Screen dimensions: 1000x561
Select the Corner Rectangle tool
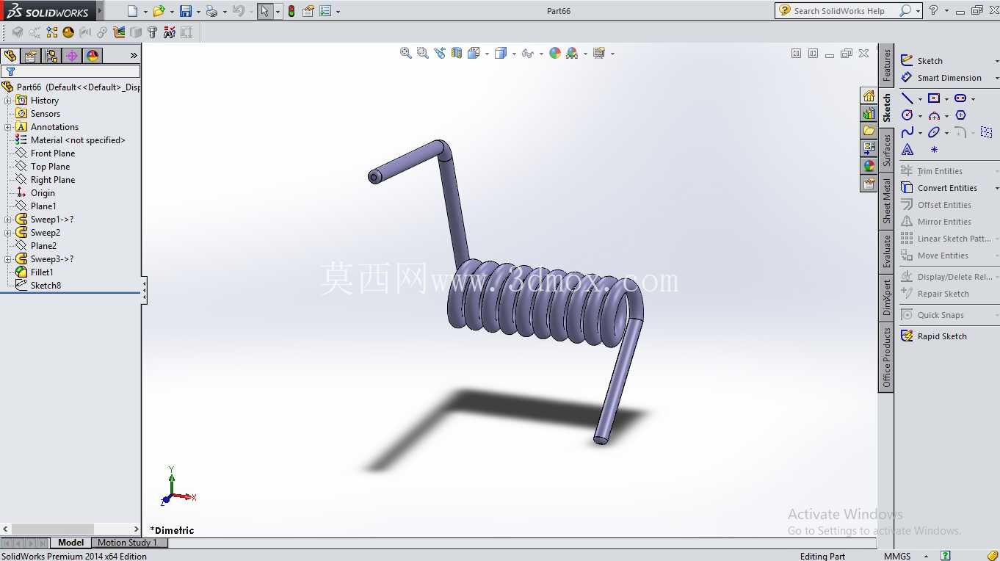click(x=934, y=98)
